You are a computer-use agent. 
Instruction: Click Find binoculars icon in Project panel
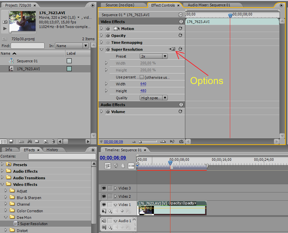tap(29, 141)
